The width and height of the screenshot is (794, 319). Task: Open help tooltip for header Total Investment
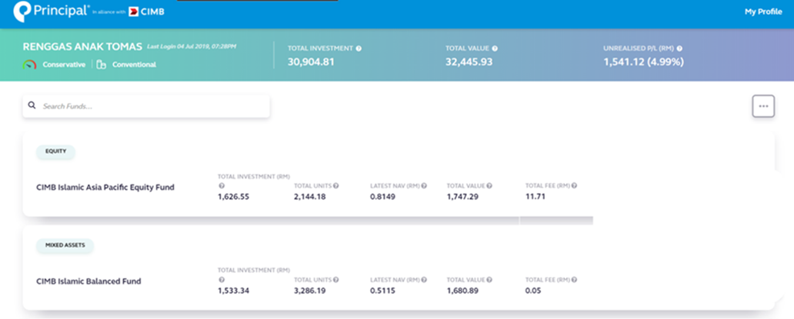(x=359, y=48)
